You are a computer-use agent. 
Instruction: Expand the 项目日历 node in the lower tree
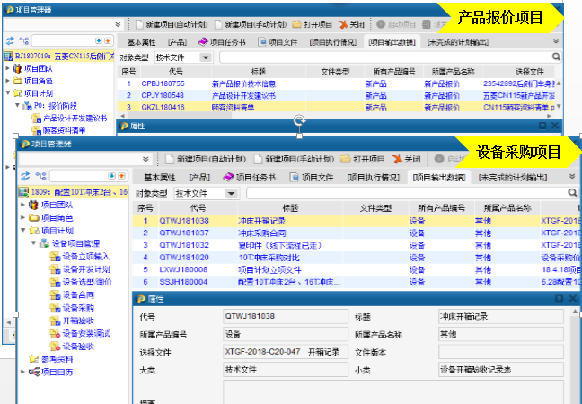[22, 372]
